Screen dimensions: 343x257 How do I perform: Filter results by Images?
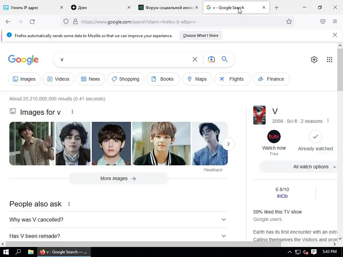[x=24, y=79]
